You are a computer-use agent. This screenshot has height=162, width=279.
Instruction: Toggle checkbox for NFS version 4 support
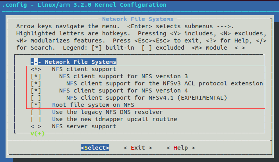(x=36, y=91)
